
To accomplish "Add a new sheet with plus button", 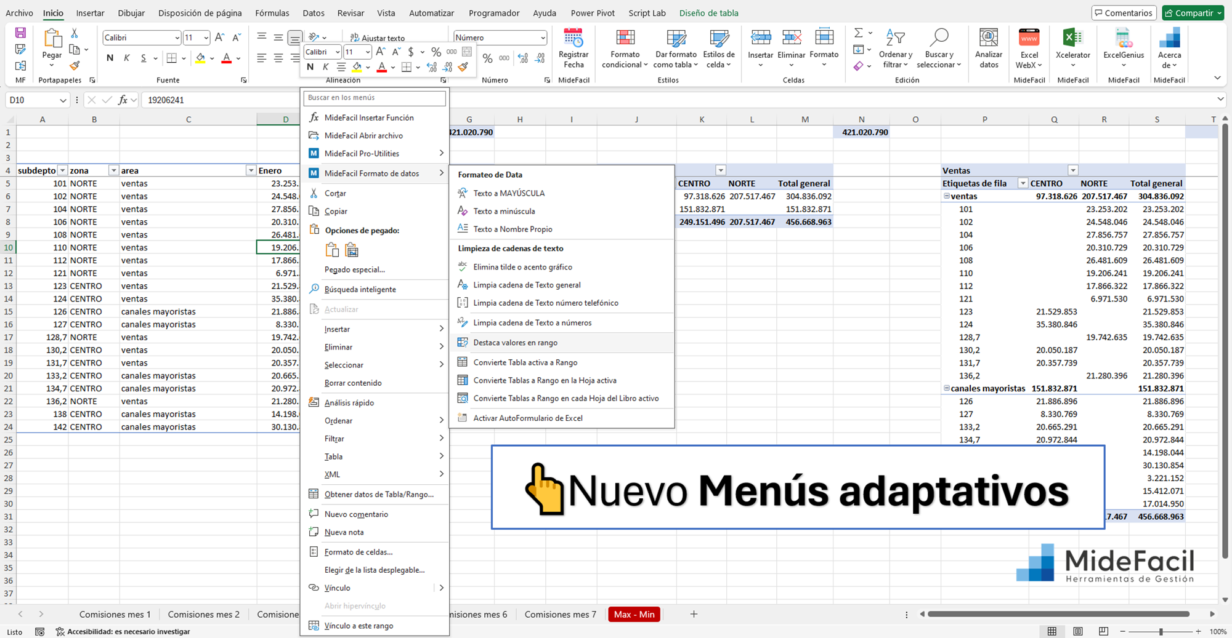I will click(x=694, y=614).
